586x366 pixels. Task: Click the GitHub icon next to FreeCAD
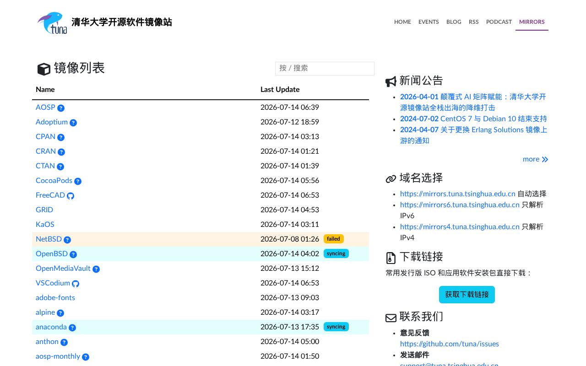point(71,196)
